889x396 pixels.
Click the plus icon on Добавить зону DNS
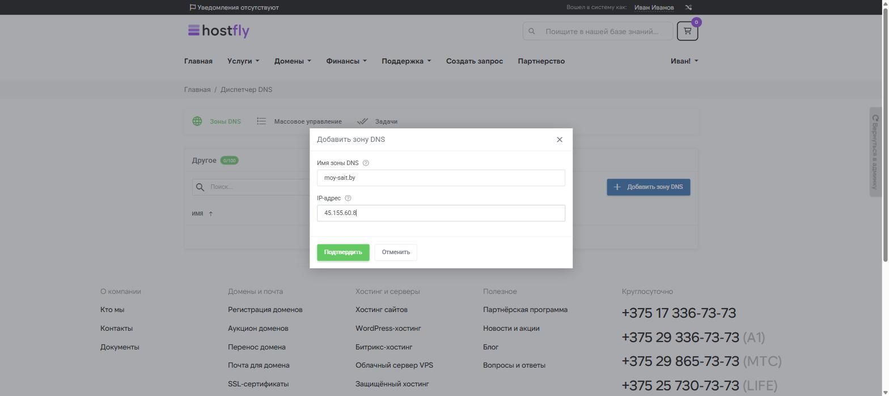tap(617, 187)
